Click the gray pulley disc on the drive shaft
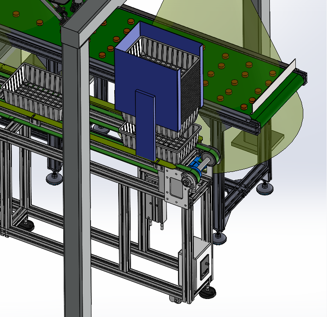The image size is (327, 317). (x=209, y=159)
